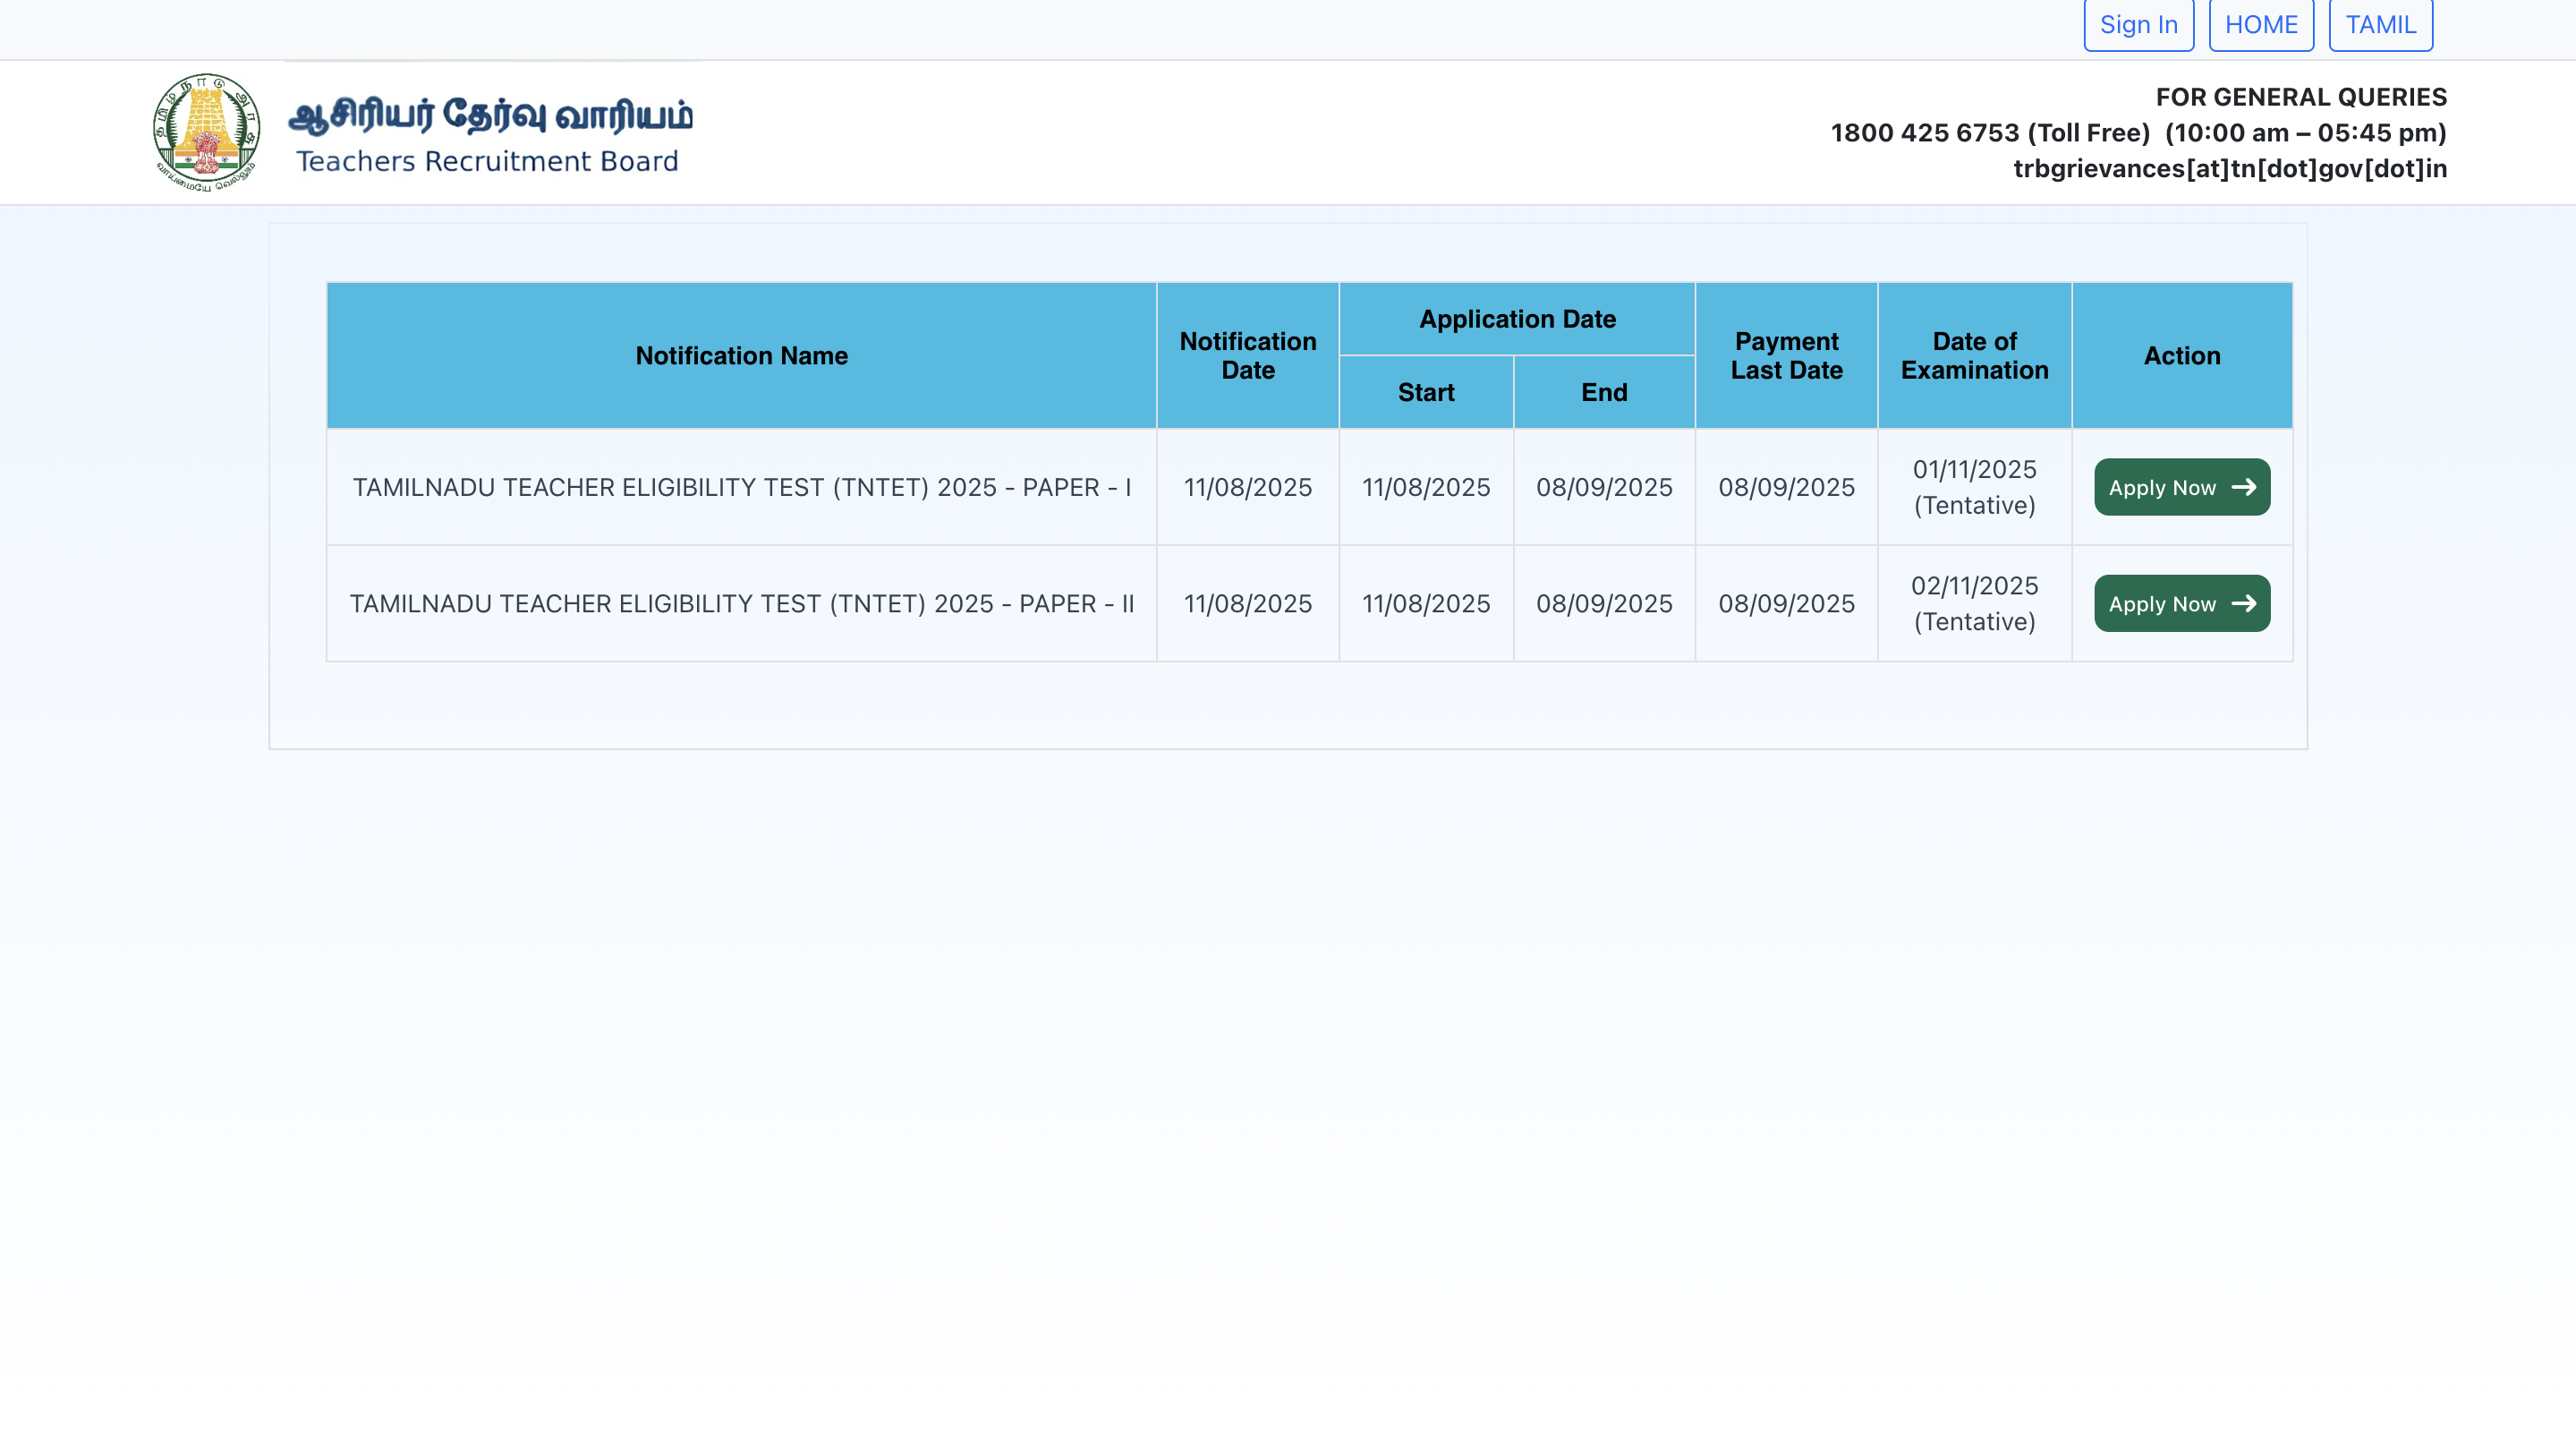Apply Now for TNTET Paper - I
Viewport: 2576px width, 1443px height.
point(2182,487)
